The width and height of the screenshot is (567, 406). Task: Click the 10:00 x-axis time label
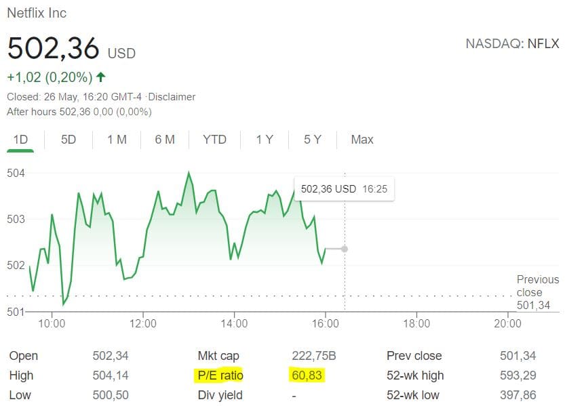pyautogui.click(x=52, y=323)
